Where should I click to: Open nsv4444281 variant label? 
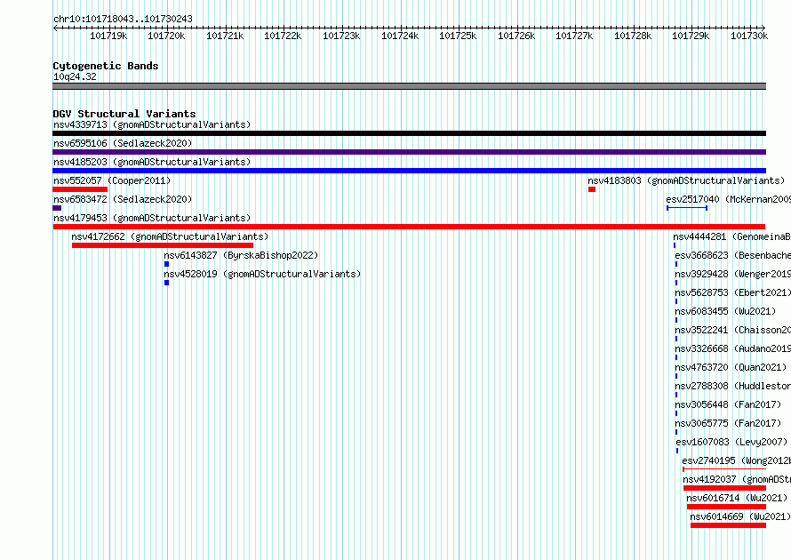pos(732,236)
